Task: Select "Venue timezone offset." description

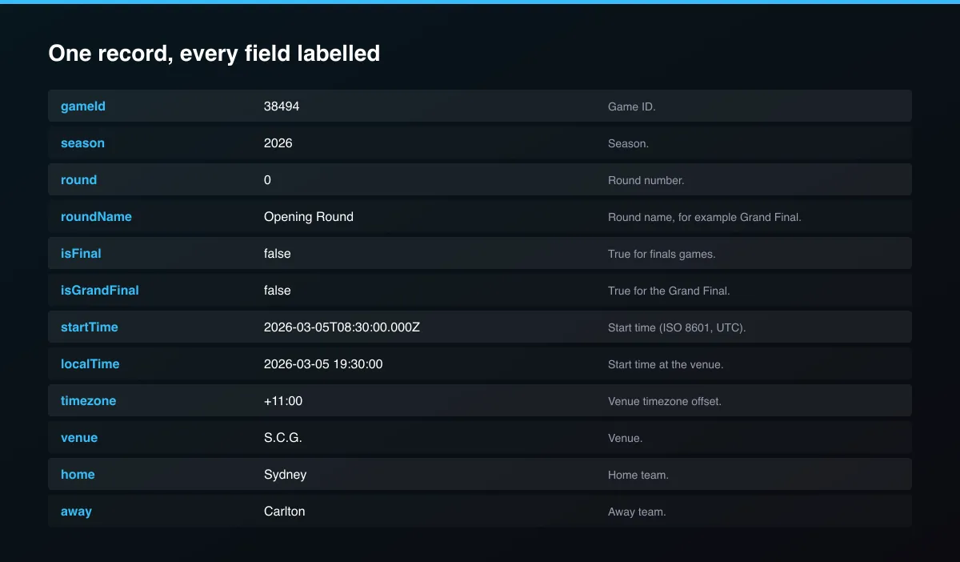Action: point(665,401)
